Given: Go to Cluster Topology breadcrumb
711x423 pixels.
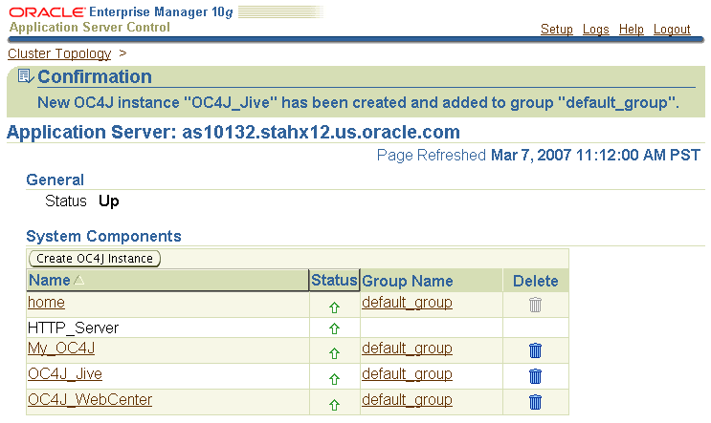Looking at the screenshot, I should click(x=59, y=53).
